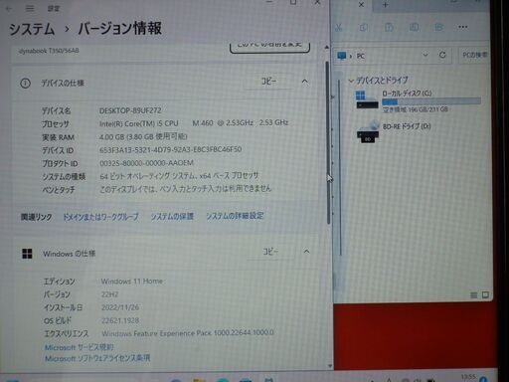This screenshot has width=509, height=382.
Task: Click the Rename icon in Explorer toolbar
Action: 414,27
